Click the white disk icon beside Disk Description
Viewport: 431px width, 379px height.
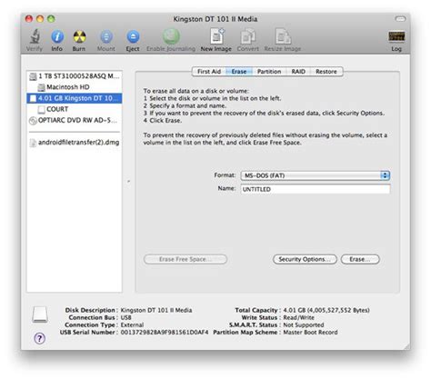40,314
